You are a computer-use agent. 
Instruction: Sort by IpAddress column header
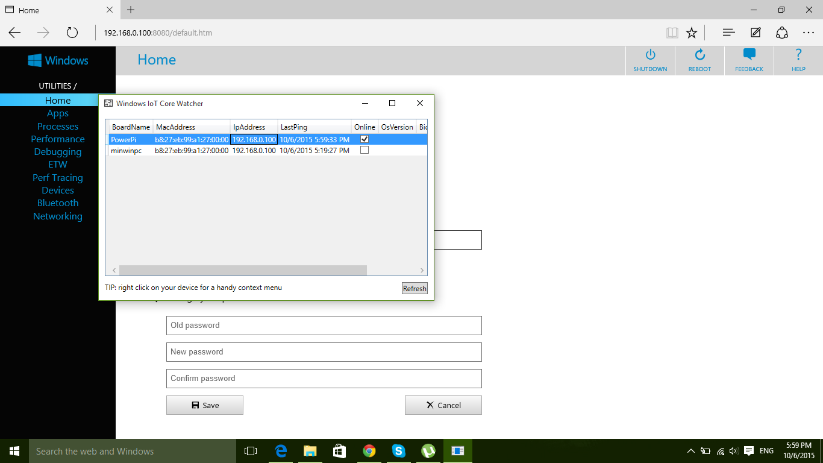coord(254,127)
